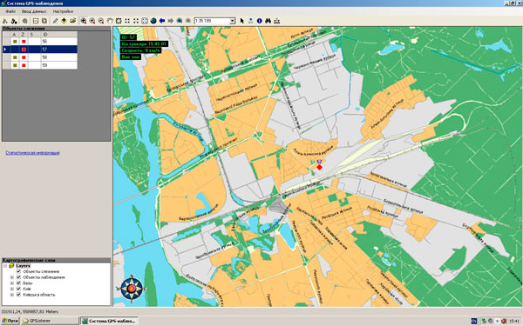Click the Layers root label
Viewport: 523px width, 326px height.
pyautogui.click(x=23, y=266)
